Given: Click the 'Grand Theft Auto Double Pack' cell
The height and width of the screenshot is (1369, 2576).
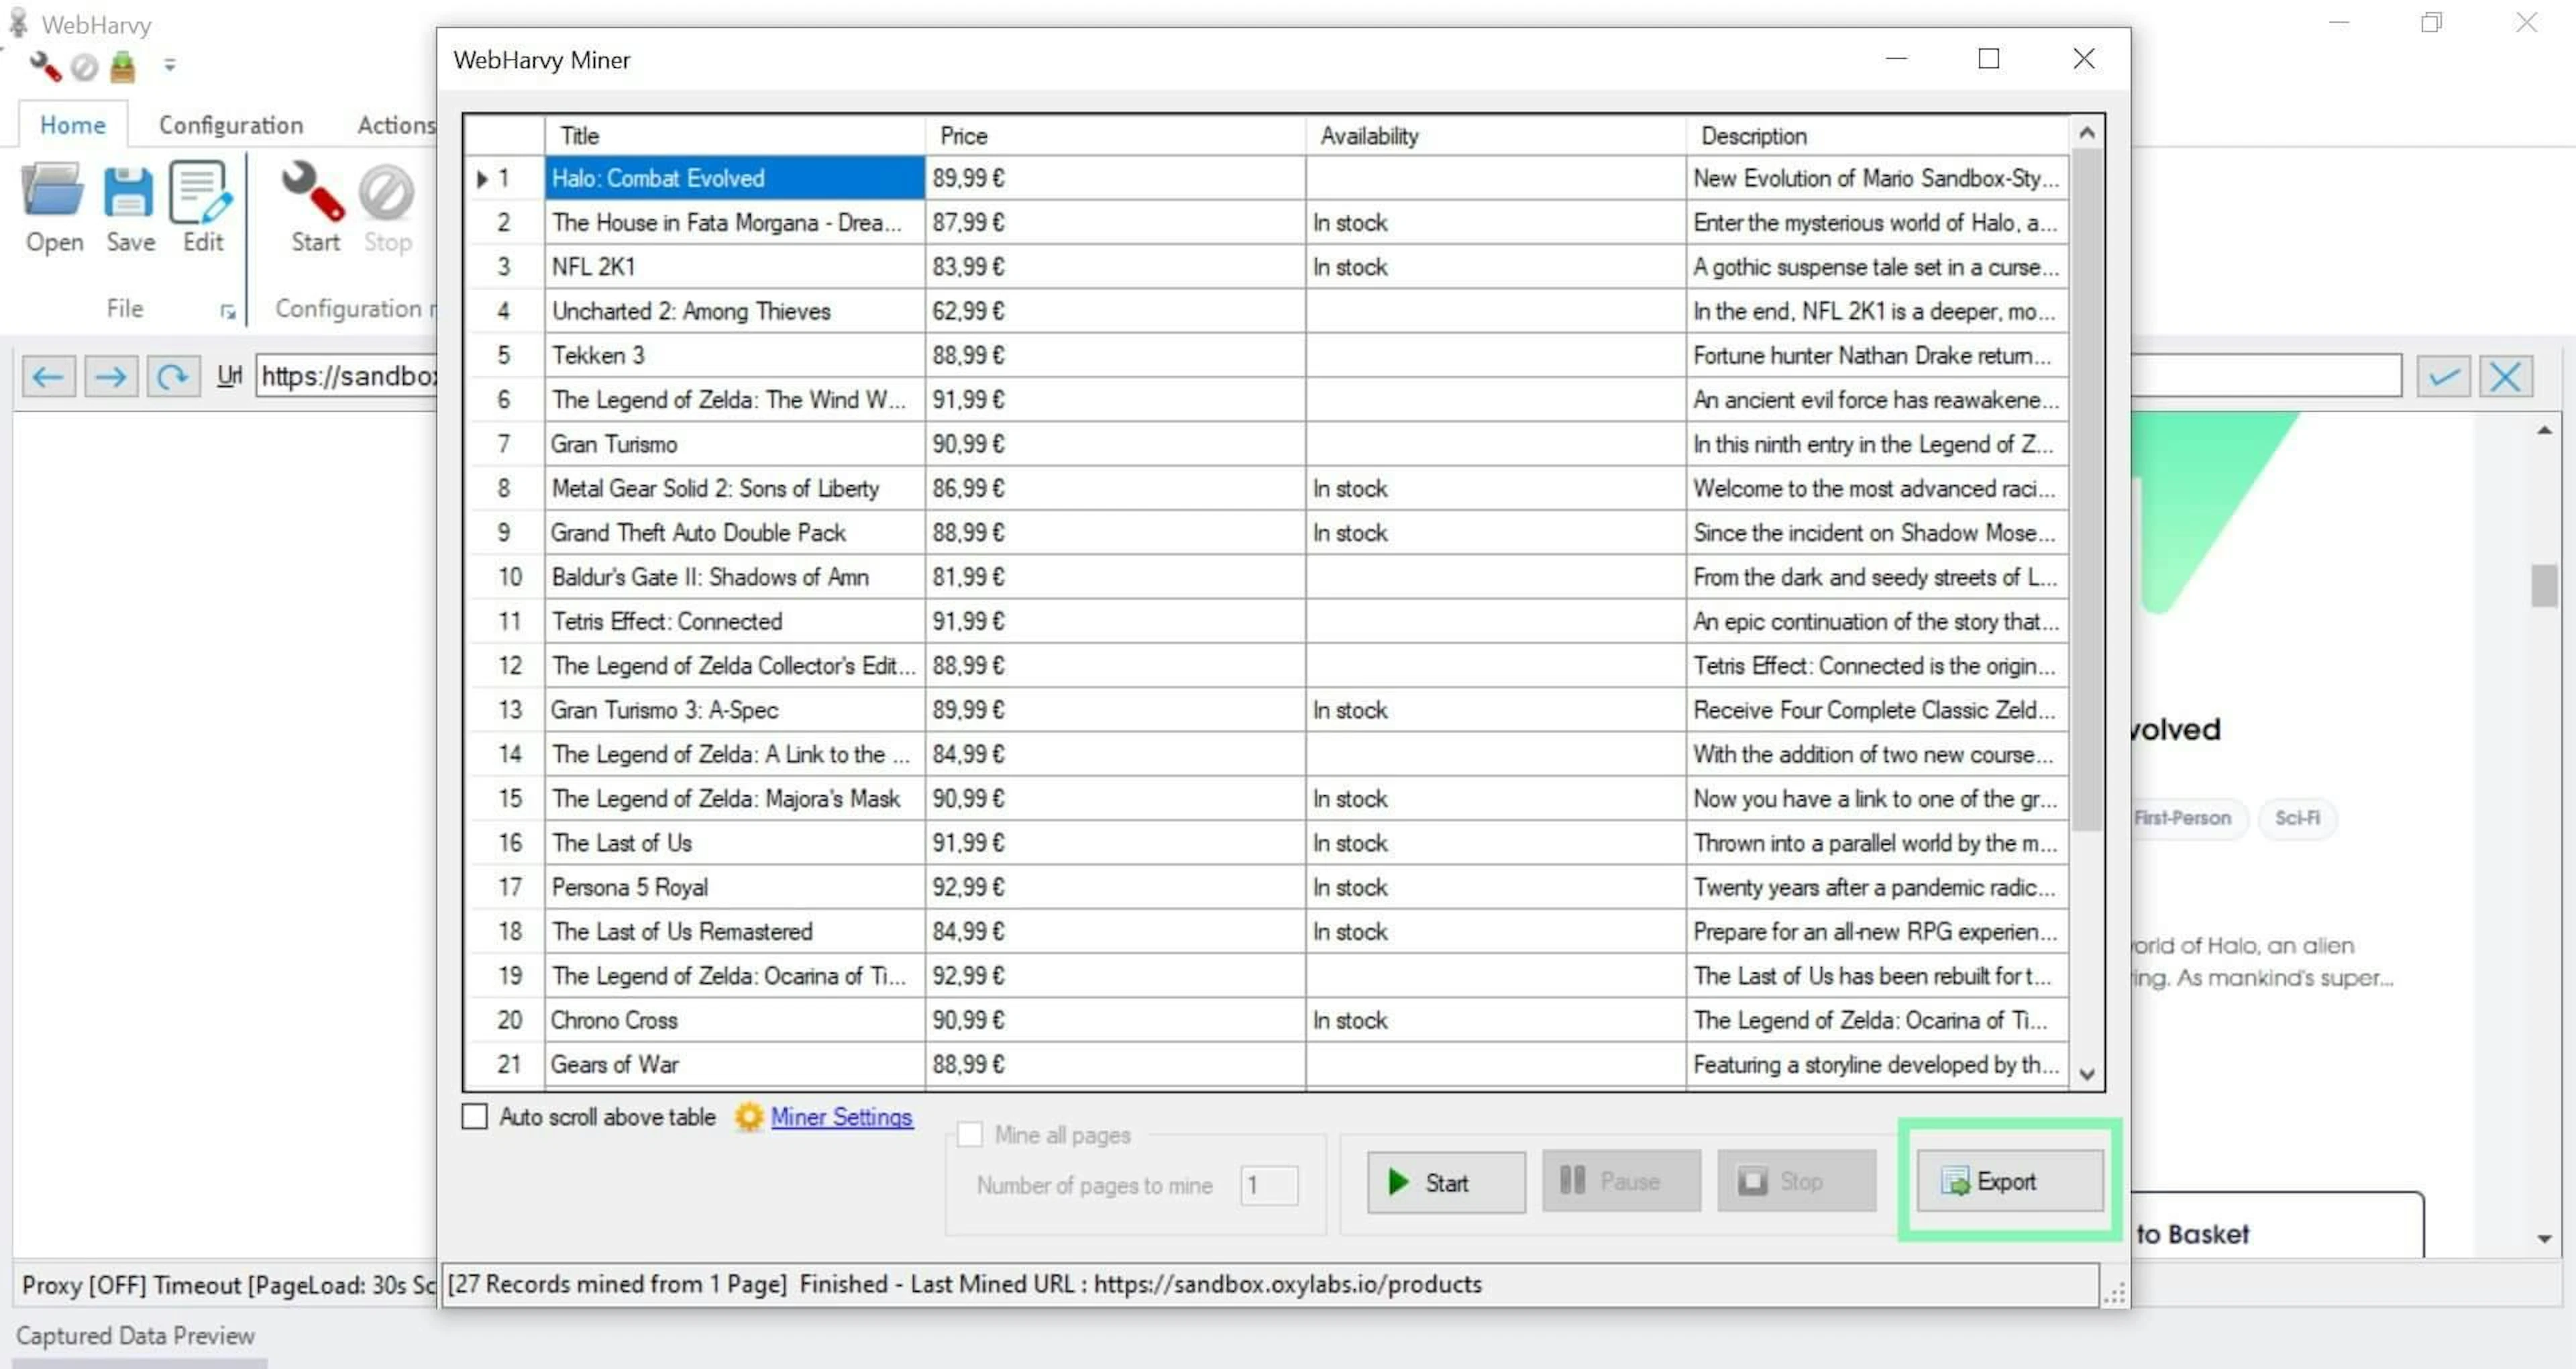Looking at the screenshot, I should [734, 532].
